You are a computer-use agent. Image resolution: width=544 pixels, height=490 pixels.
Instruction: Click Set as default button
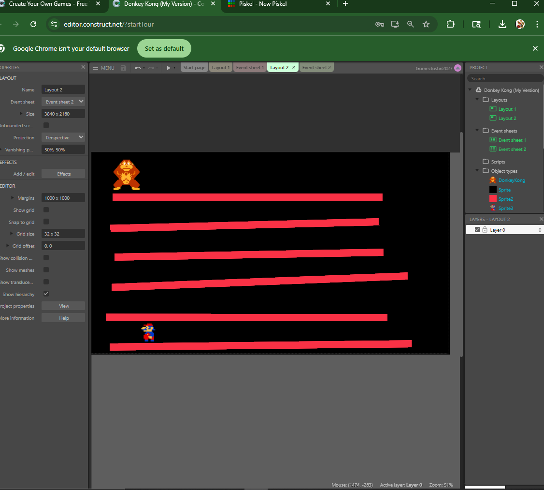[x=164, y=49]
